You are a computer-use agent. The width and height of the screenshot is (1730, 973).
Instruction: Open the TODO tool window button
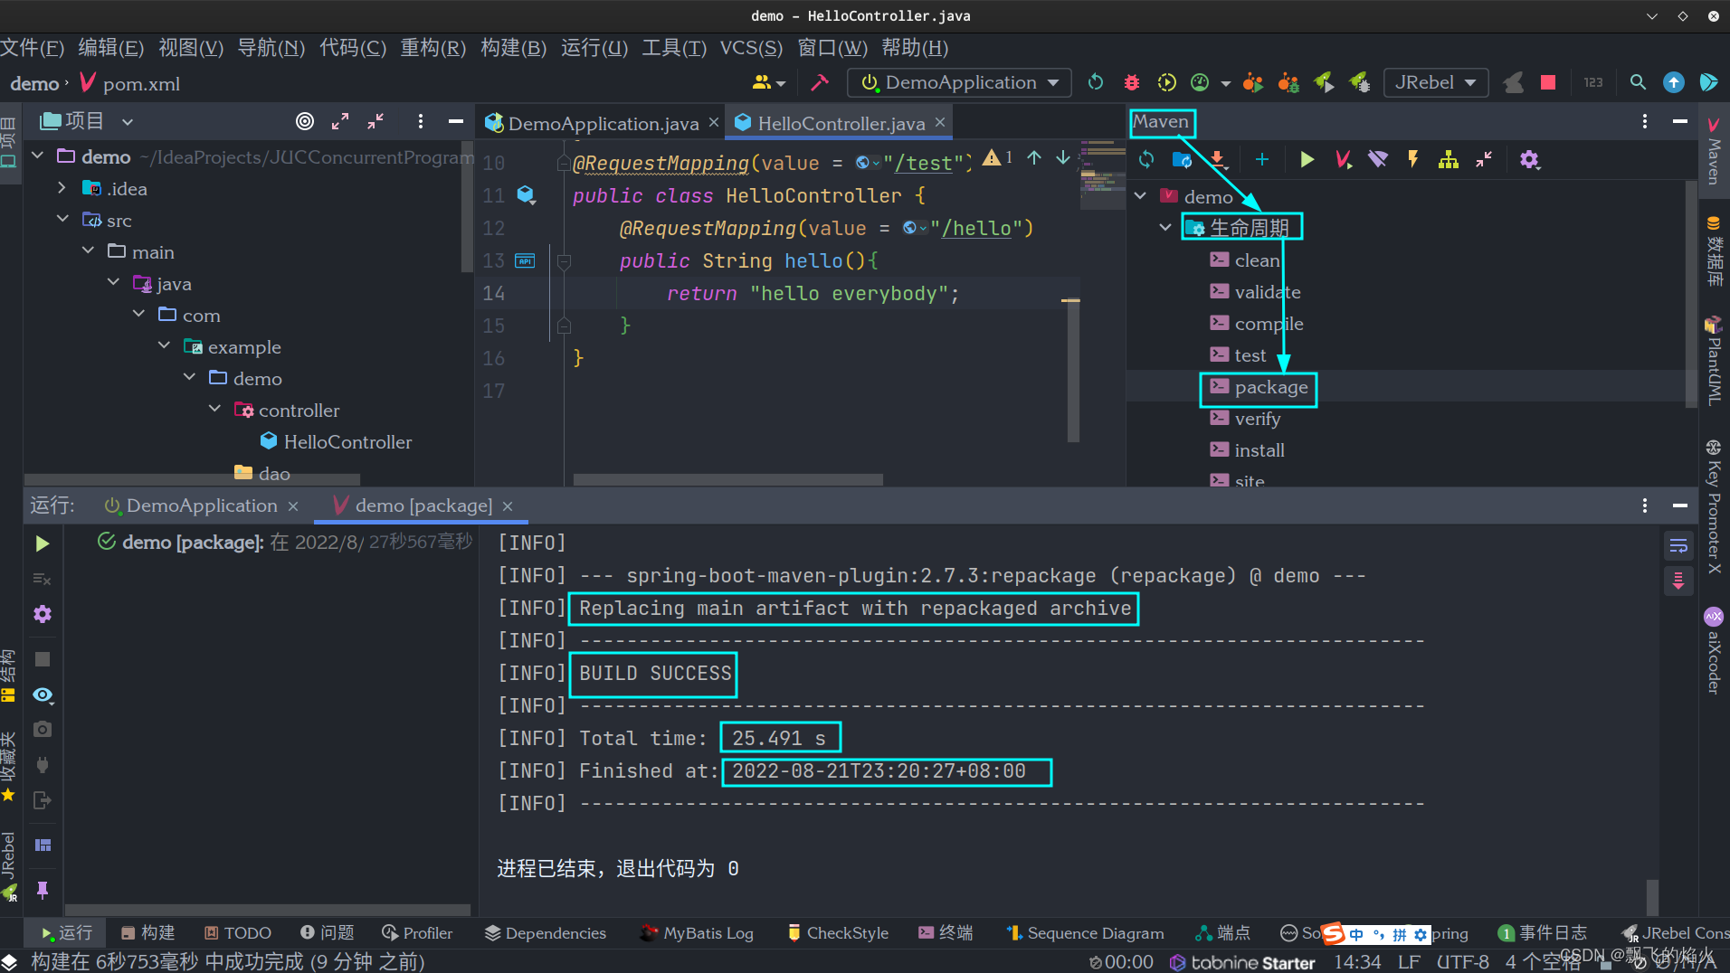(237, 932)
